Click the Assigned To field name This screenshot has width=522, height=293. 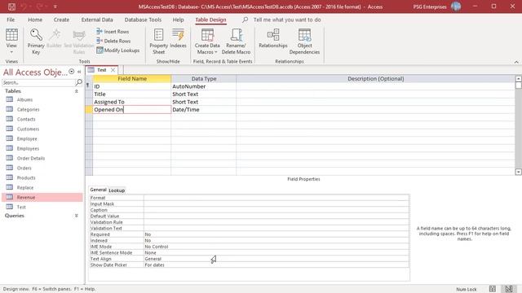tap(132, 102)
